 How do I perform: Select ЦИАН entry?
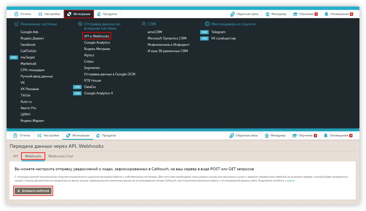tap(25, 114)
